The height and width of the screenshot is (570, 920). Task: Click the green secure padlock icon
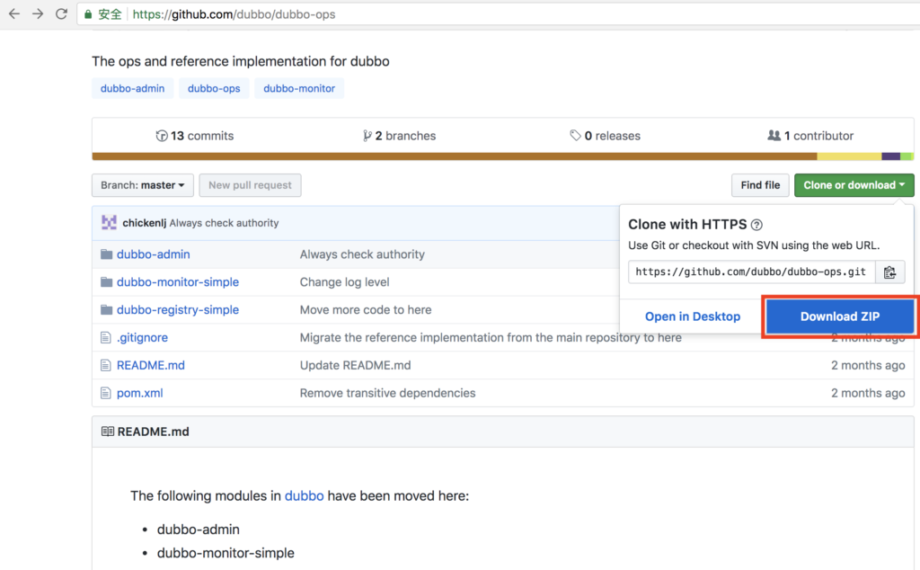tap(88, 14)
